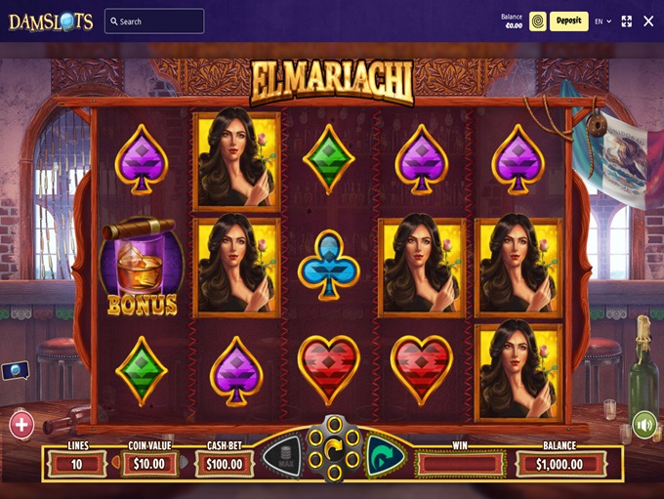Decrease coin value with the left arrow
The image size is (664, 499).
(x=115, y=463)
